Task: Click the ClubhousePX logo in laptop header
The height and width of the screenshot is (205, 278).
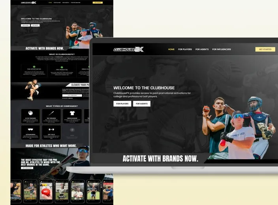Action: click(x=128, y=49)
